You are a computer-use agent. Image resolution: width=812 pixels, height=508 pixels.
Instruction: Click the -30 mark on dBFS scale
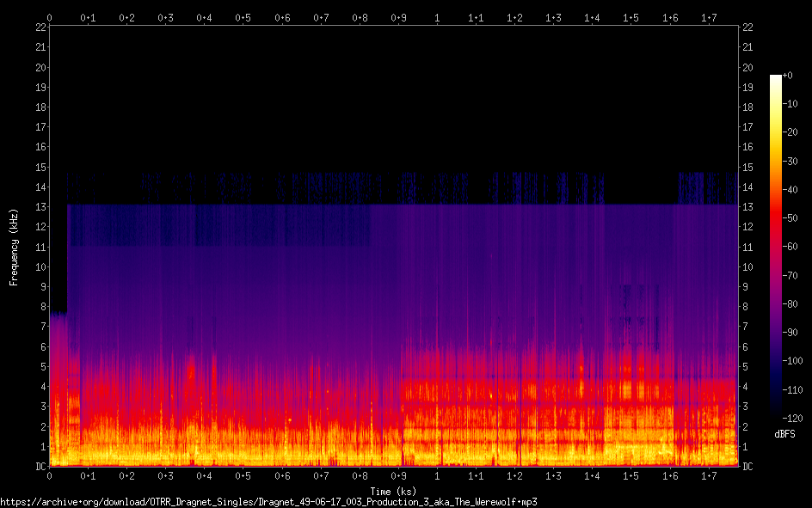(794, 162)
